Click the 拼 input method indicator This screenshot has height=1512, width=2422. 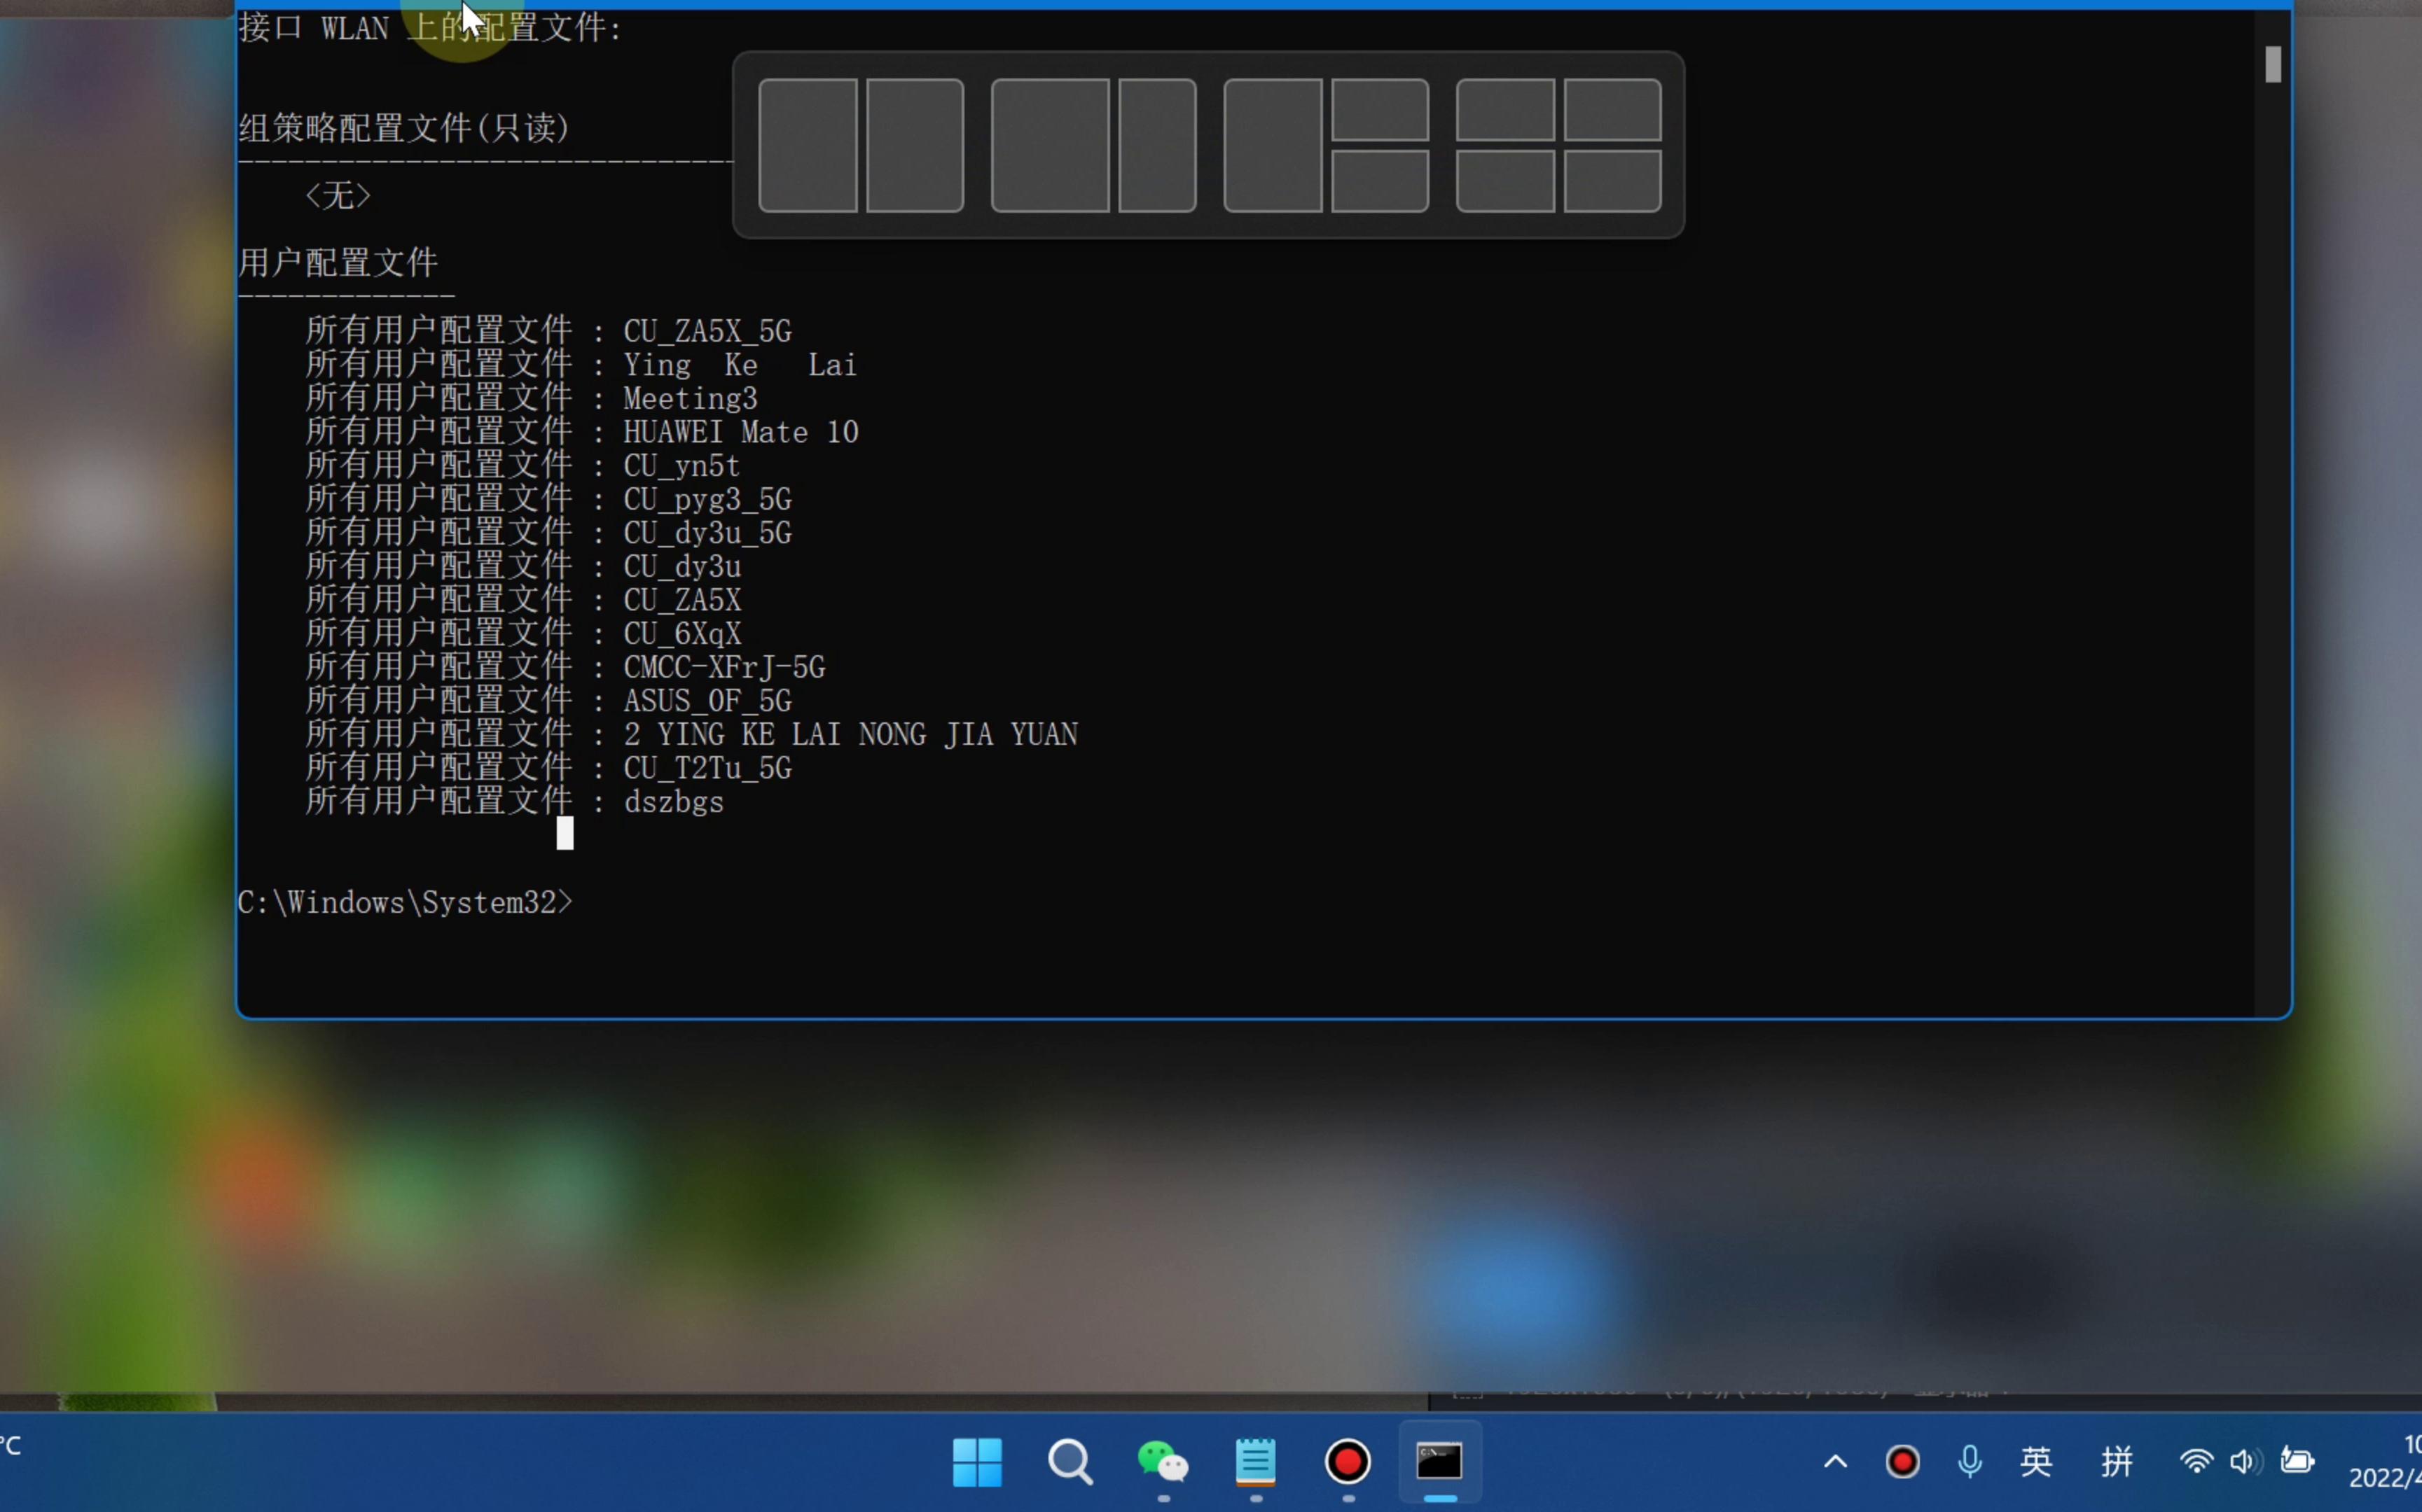[x=2117, y=1462]
